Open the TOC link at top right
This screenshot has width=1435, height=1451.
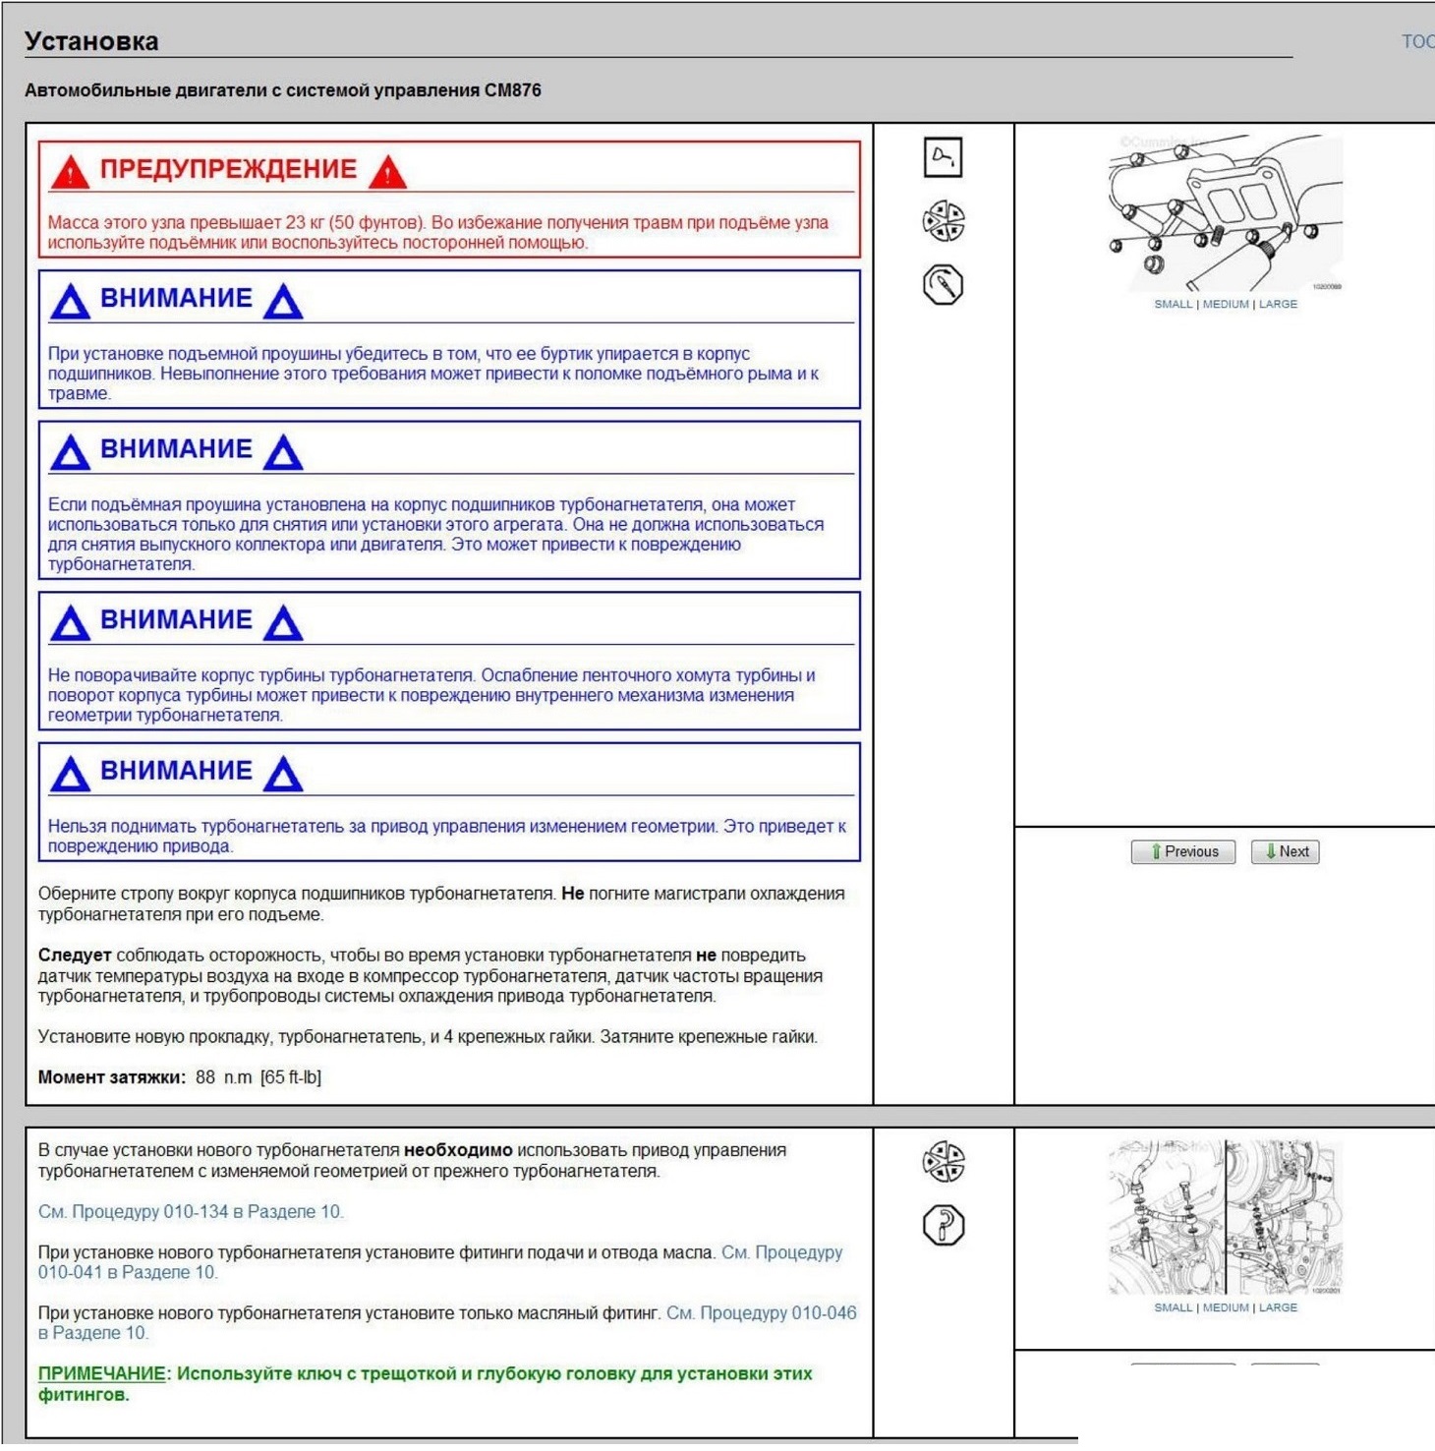pos(1417,41)
